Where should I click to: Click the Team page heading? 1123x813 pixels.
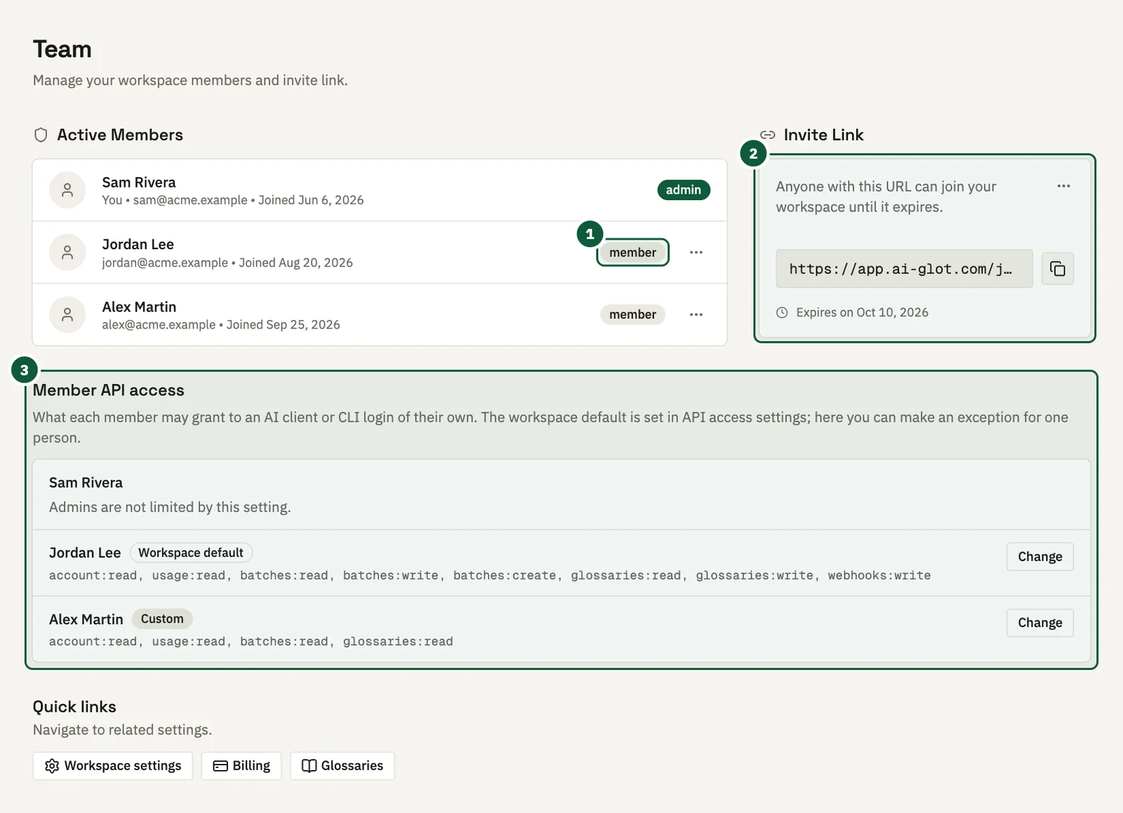pyautogui.click(x=62, y=49)
